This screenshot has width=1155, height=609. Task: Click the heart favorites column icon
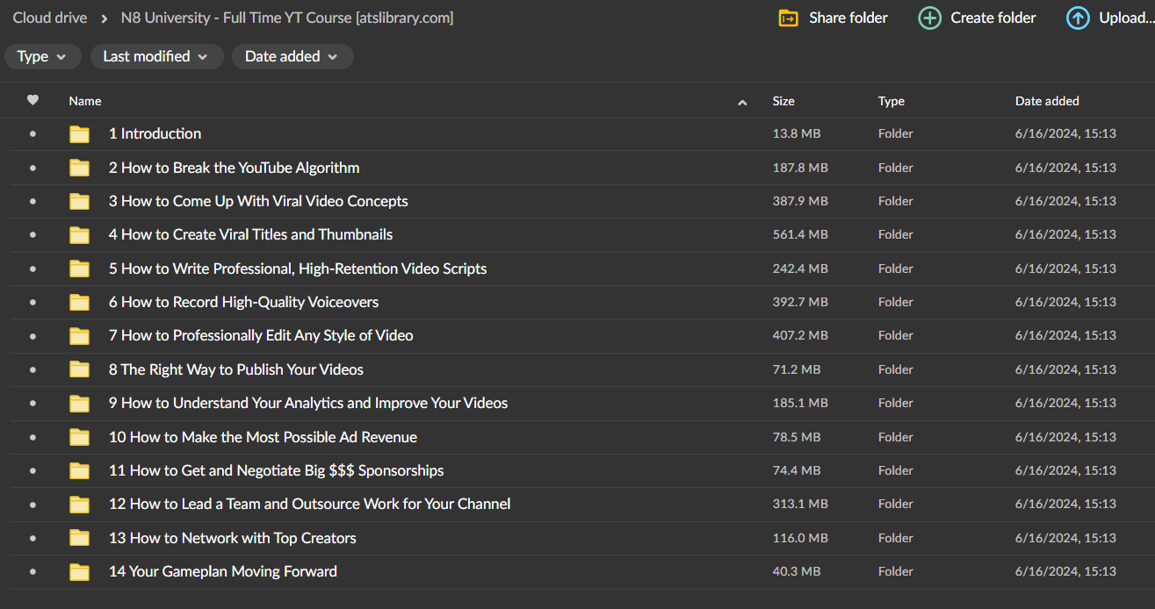[32, 100]
